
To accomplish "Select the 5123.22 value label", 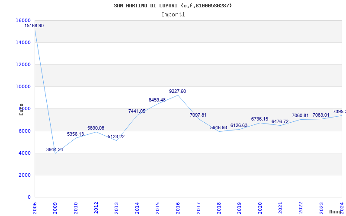I will tap(116, 137).
